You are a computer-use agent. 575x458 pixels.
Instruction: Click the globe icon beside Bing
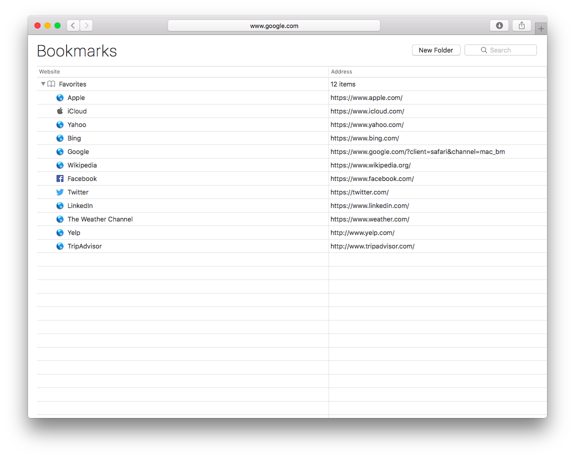[60, 138]
